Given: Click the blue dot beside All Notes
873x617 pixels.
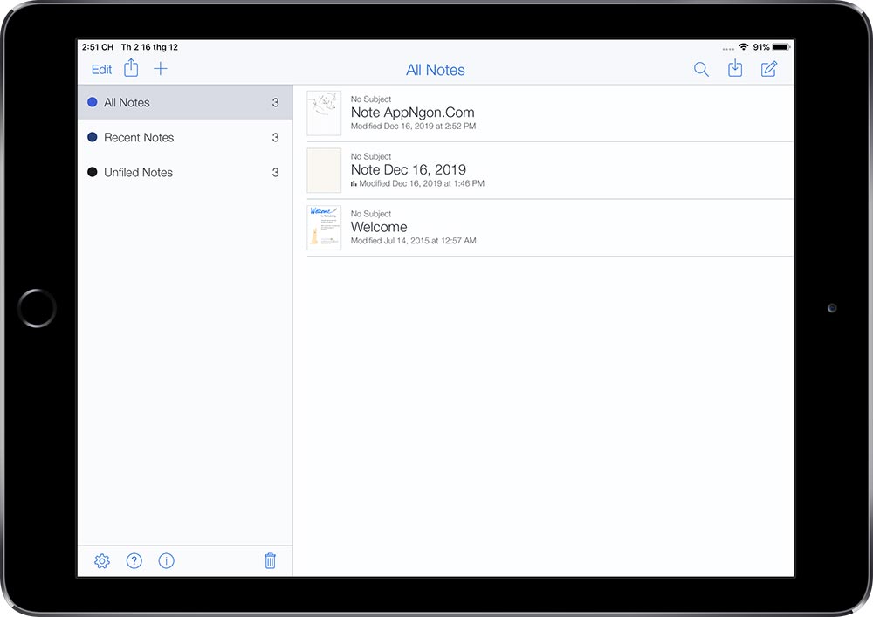Looking at the screenshot, I should coord(93,102).
